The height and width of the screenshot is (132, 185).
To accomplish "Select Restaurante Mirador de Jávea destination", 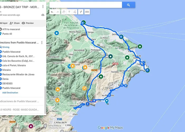I will (18, 74).
